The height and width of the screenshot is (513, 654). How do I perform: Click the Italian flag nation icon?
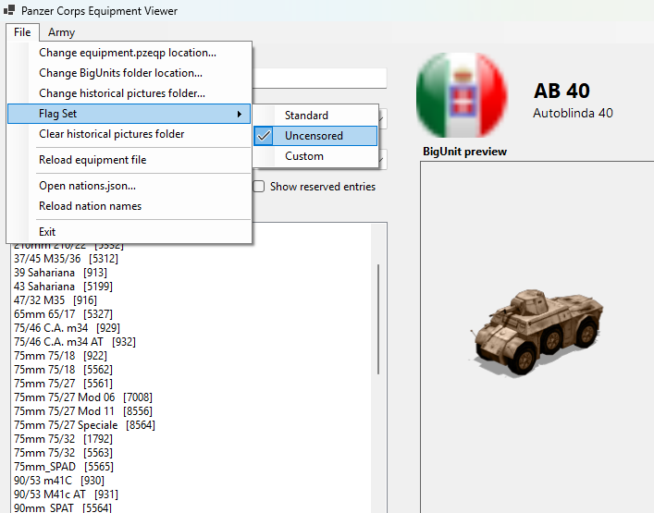click(x=462, y=94)
